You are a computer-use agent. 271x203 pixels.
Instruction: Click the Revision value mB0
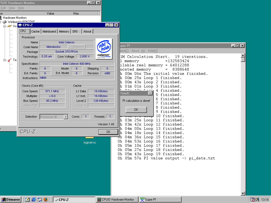click(x=107, y=73)
